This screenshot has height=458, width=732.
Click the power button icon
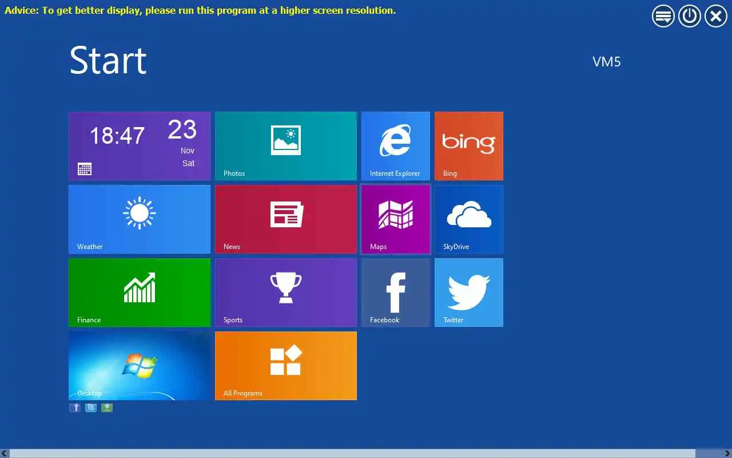690,16
